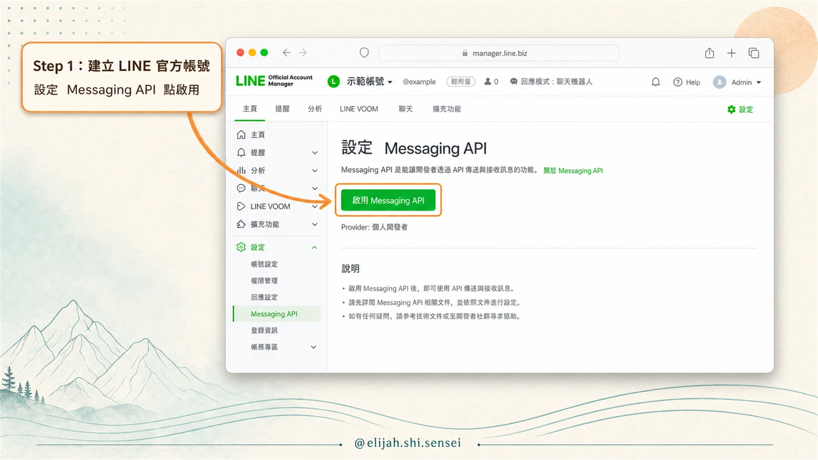The height and width of the screenshot is (460, 818).
Task: Open the 示範帳號 account dropdown
Action: point(369,81)
